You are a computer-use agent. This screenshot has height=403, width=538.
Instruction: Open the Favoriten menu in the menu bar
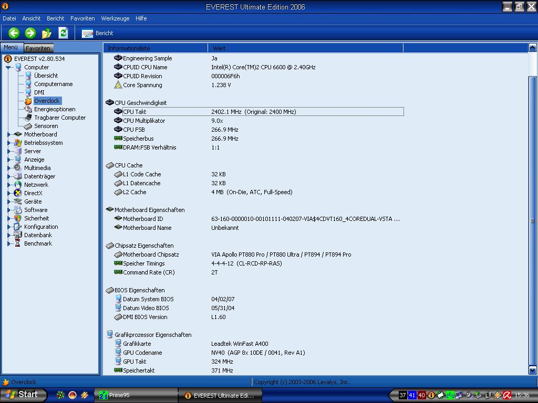point(82,18)
